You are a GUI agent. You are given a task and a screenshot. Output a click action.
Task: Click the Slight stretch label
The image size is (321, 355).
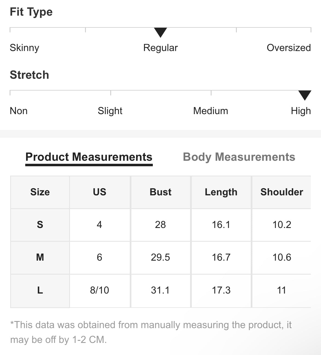click(110, 111)
